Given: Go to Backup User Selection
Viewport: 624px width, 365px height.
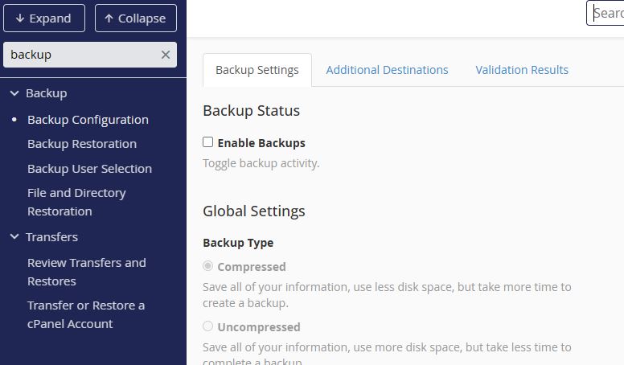Looking at the screenshot, I should pyautogui.click(x=89, y=169).
